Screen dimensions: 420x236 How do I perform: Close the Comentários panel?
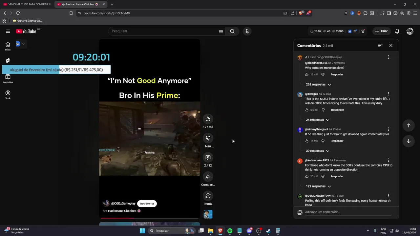coord(391,46)
